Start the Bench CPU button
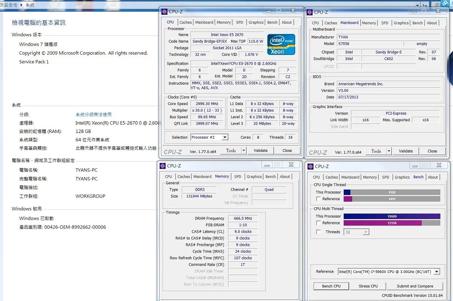The image size is (453, 301). click(x=331, y=286)
